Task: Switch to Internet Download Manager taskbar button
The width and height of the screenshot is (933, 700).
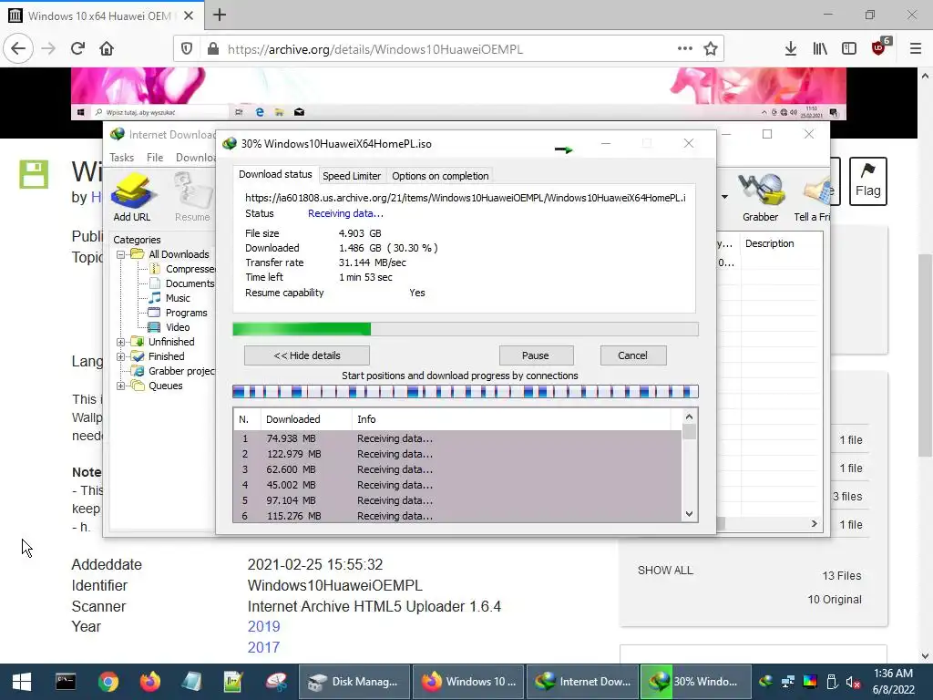Action: pos(582,682)
